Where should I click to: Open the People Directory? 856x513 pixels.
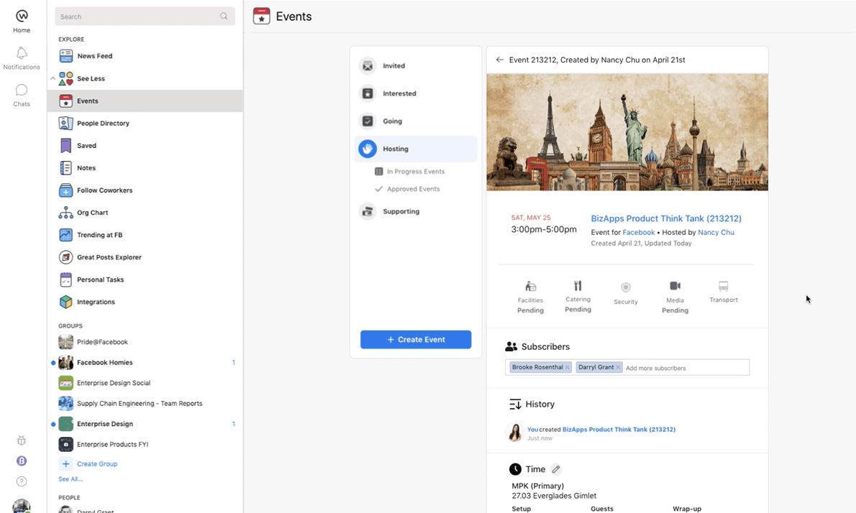[145, 123]
